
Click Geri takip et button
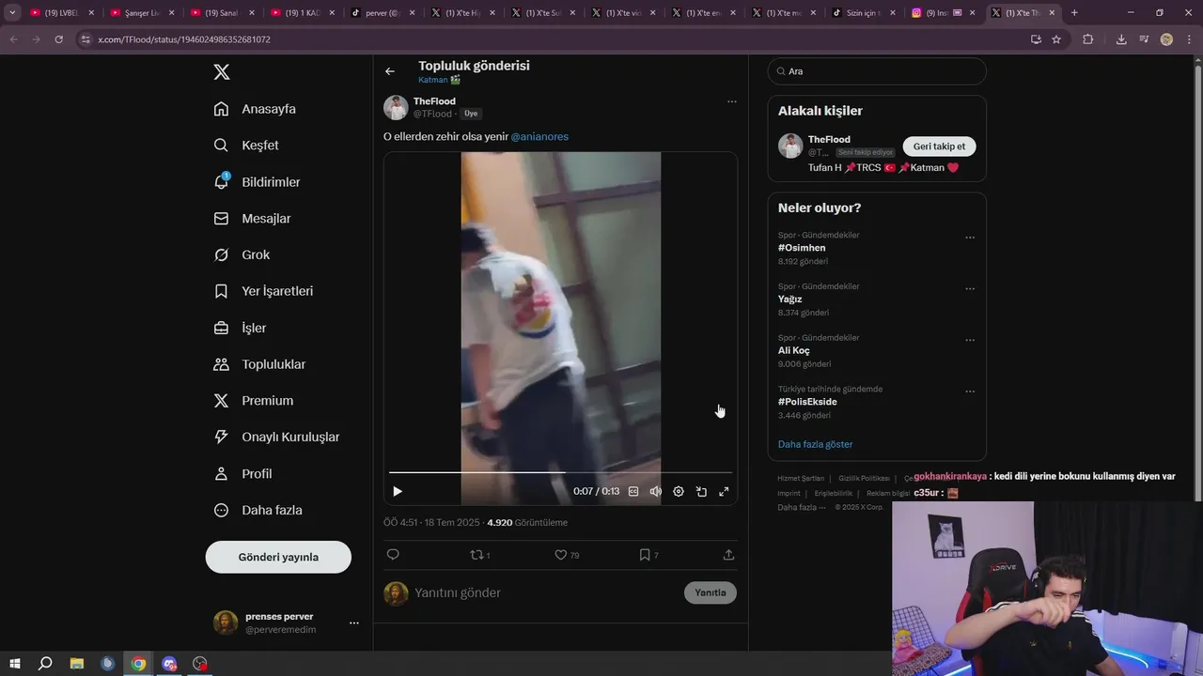point(940,146)
